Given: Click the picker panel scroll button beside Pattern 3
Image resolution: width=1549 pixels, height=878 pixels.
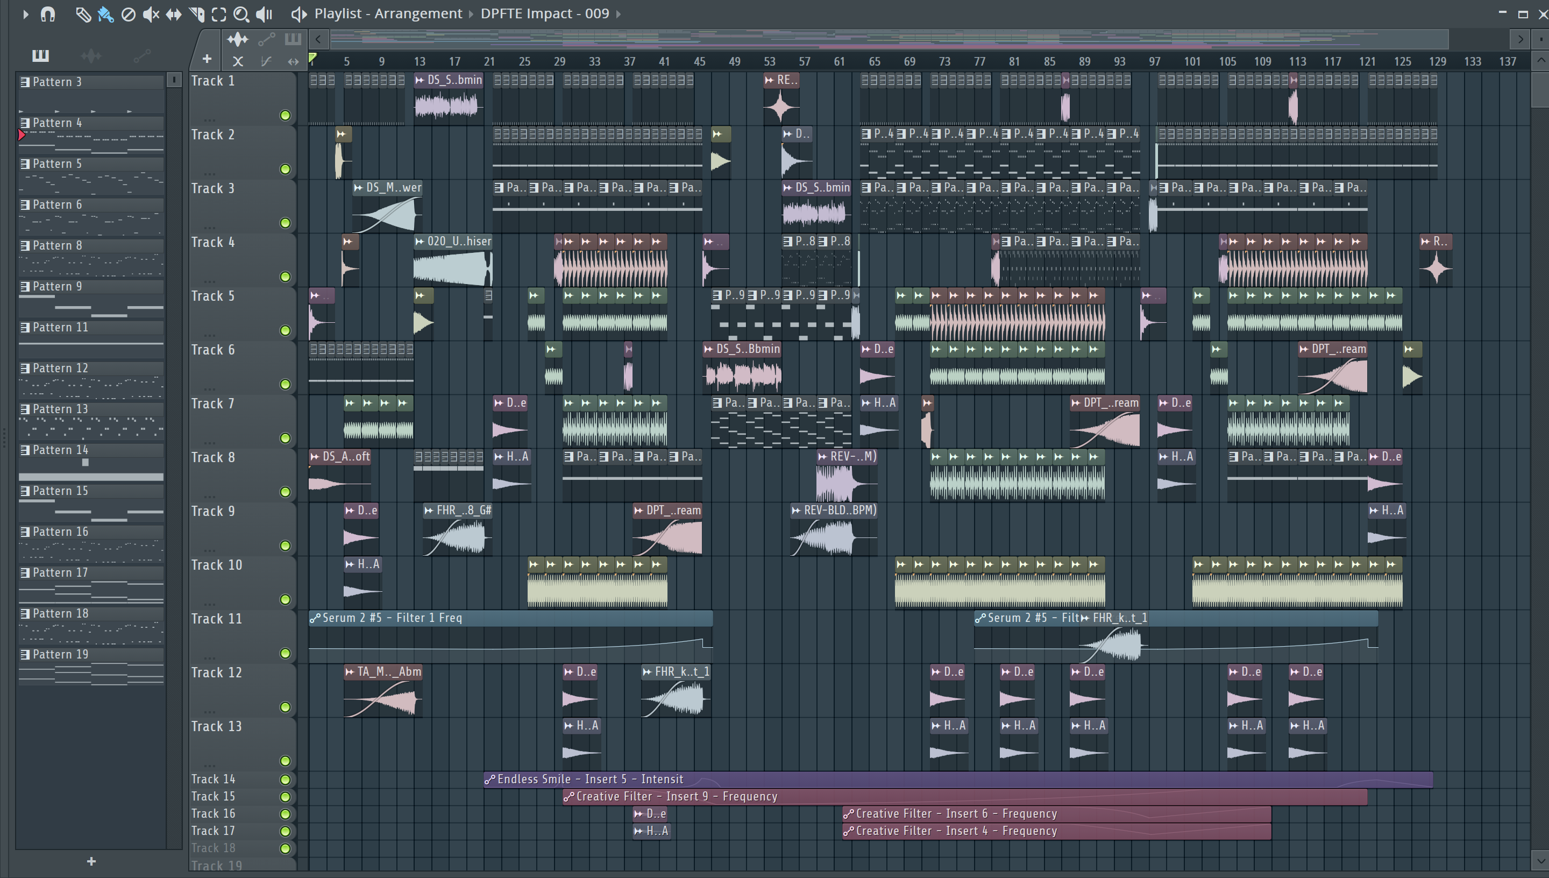Looking at the screenshot, I should click(174, 80).
